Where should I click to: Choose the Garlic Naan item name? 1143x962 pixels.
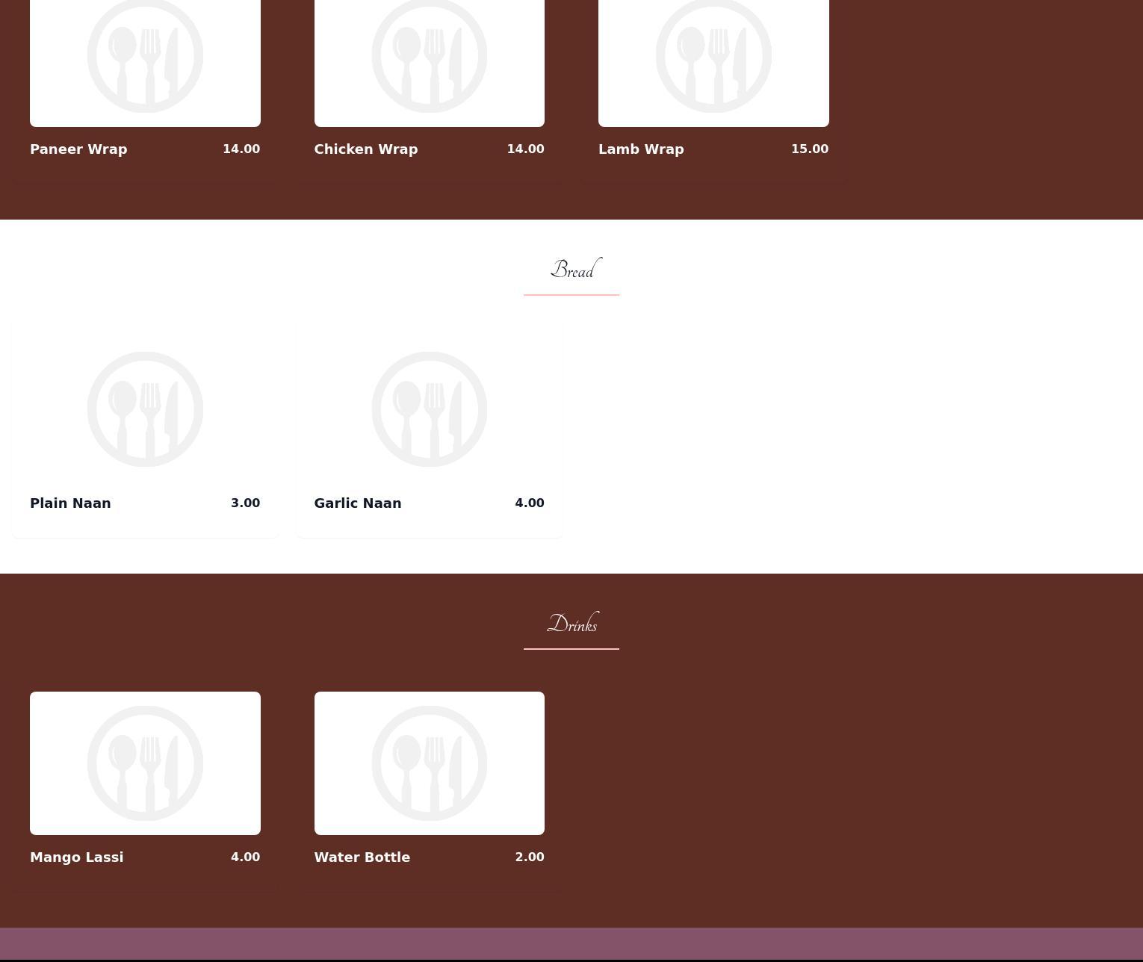click(x=357, y=503)
